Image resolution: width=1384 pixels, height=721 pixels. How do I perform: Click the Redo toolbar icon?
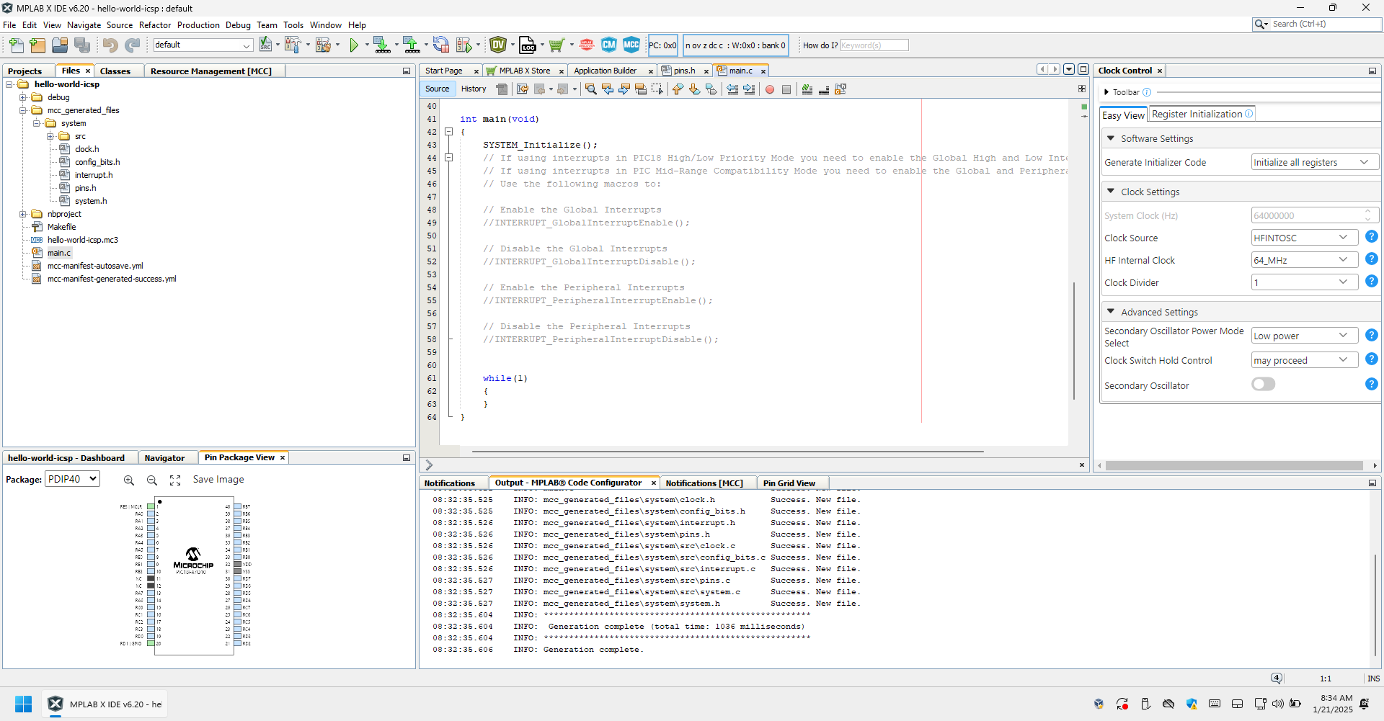tap(132, 45)
